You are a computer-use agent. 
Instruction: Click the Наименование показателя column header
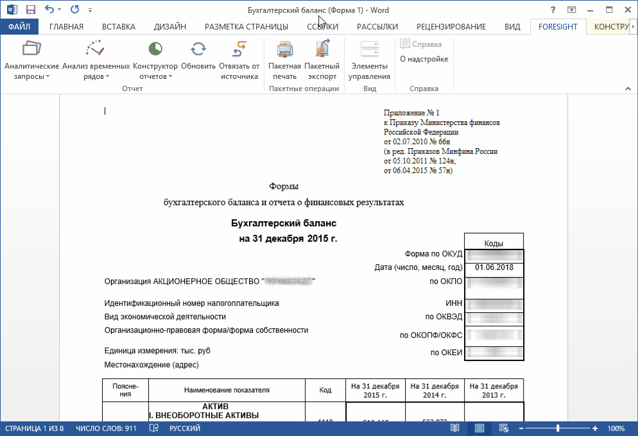tap(227, 390)
